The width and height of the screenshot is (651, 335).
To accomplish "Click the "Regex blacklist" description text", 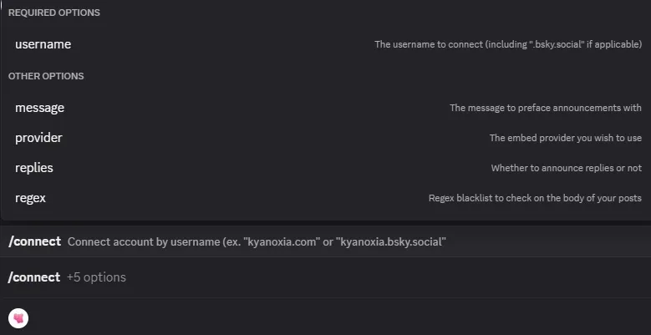I will point(535,198).
